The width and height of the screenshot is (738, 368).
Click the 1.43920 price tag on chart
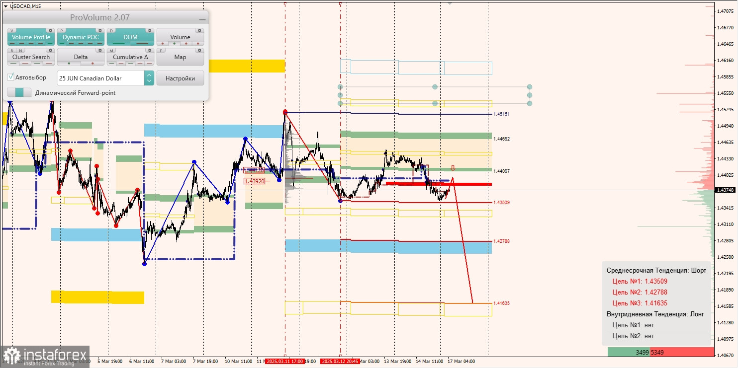254,181
